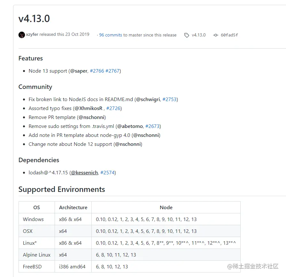286x277 pixels.
Task: Click the 6, 8, 10, 12, 13 cell
Action: (166, 266)
